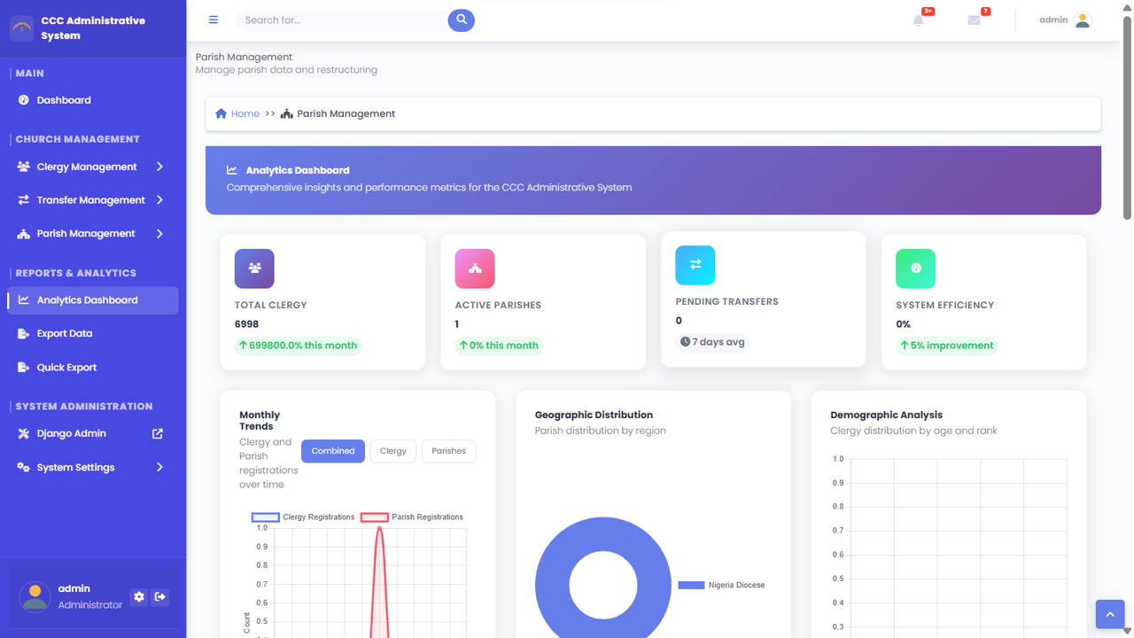The height and width of the screenshot is (638, 1134).
Task: Select Combined trends view
Action: point(333,451)
